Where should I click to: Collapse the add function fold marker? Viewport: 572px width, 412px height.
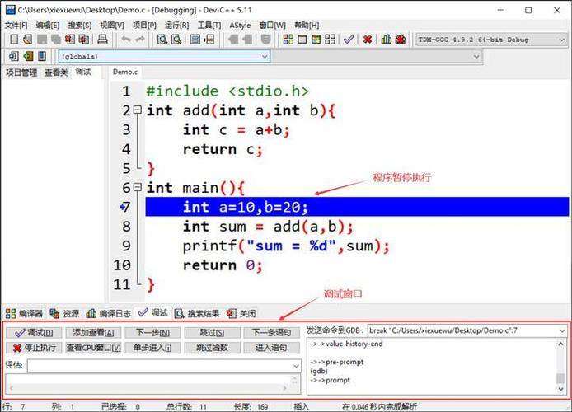[x=138, y=111]
